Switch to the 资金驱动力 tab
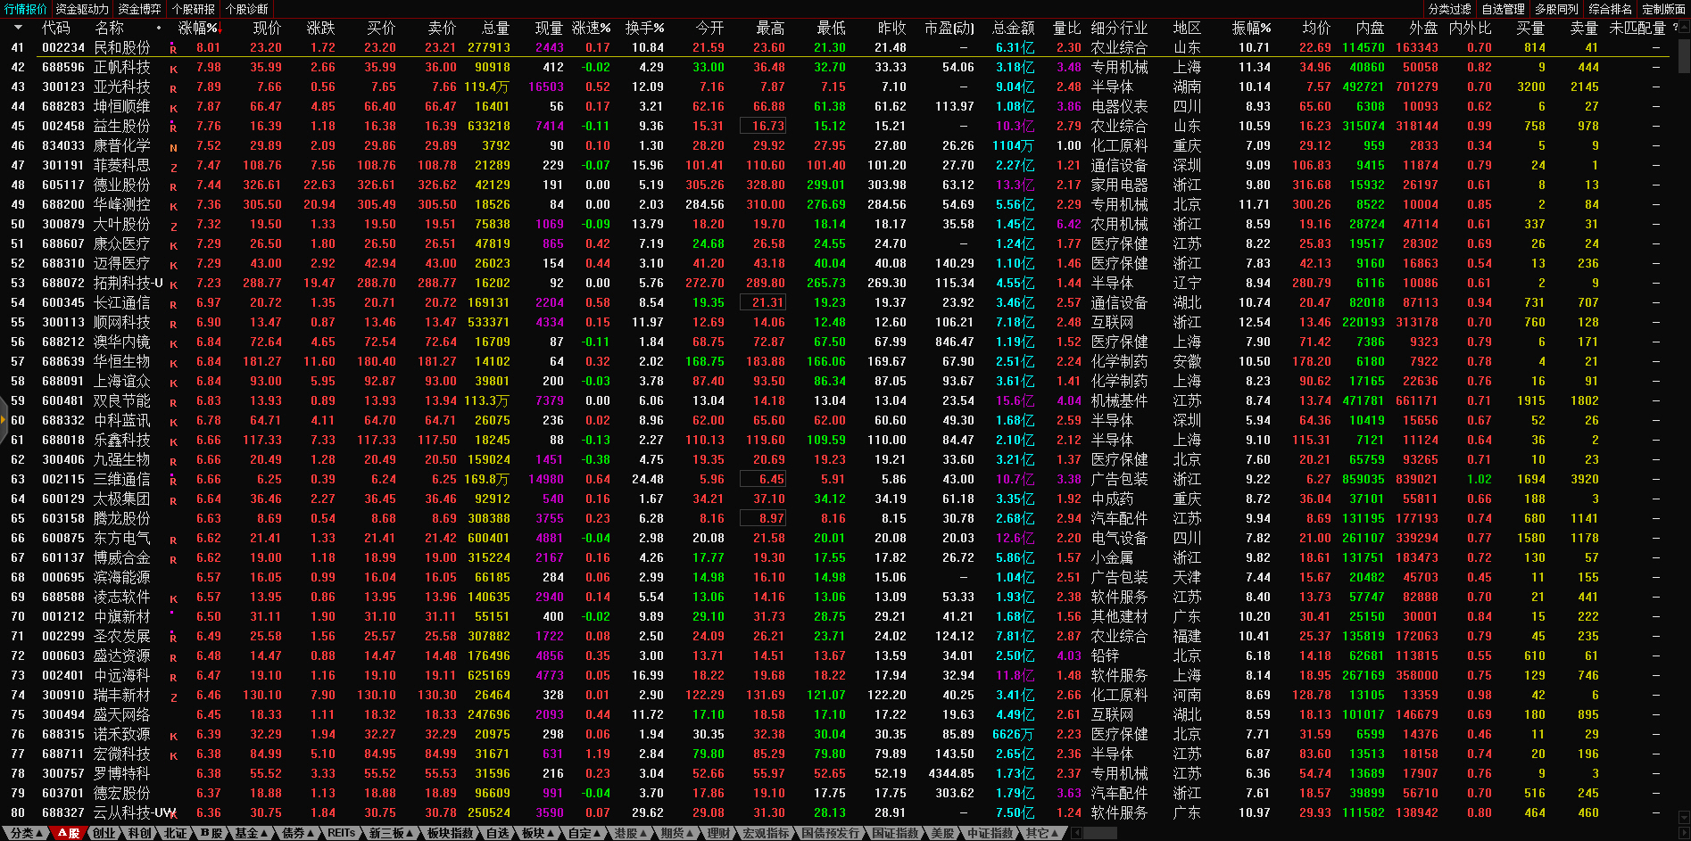This screenshot has height=841, width=1691. coord(82,9)
